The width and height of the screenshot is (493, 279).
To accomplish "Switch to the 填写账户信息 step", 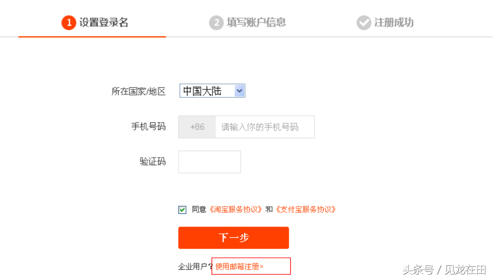I will coord(256,23).
